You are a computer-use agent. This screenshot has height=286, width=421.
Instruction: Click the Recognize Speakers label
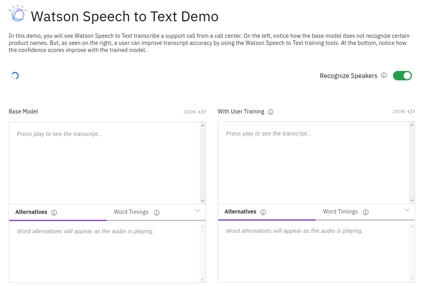click(348, 76)
